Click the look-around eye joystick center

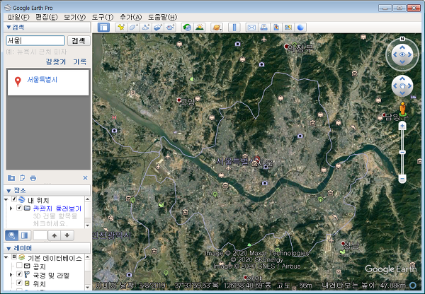click(402, 54)
